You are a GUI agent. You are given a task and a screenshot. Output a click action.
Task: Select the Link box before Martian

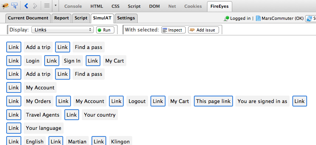[56, 141]
